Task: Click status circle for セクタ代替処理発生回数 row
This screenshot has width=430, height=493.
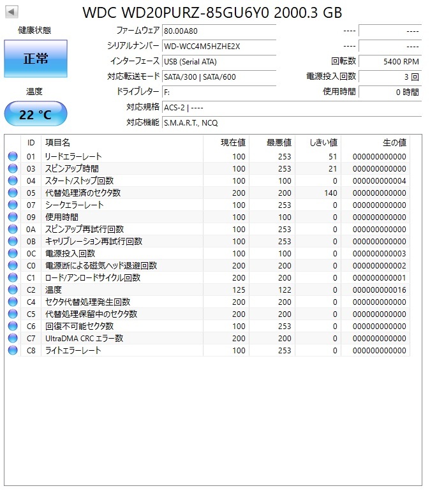Action: [x=13, y=302]
